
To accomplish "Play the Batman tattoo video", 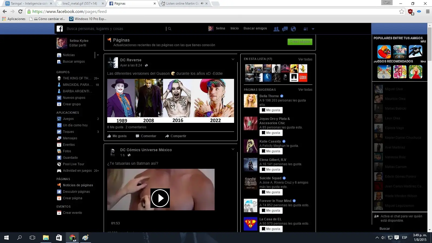I will tap(160, 198).
